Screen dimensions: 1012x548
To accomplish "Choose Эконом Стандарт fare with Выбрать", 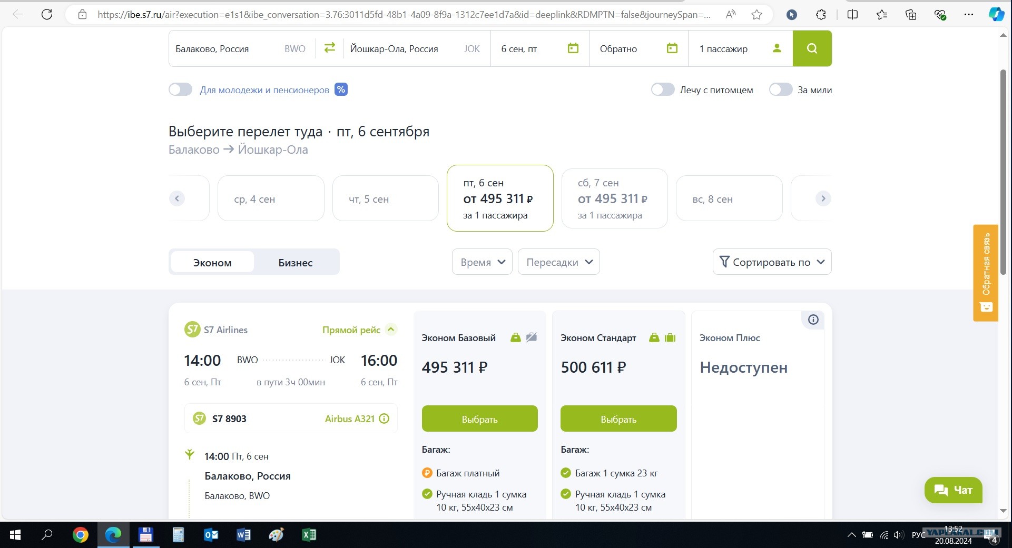I will point(618,419).
